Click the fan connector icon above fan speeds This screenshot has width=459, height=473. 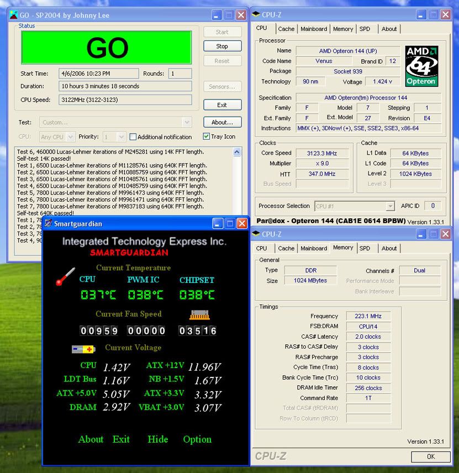pos(199,314)
